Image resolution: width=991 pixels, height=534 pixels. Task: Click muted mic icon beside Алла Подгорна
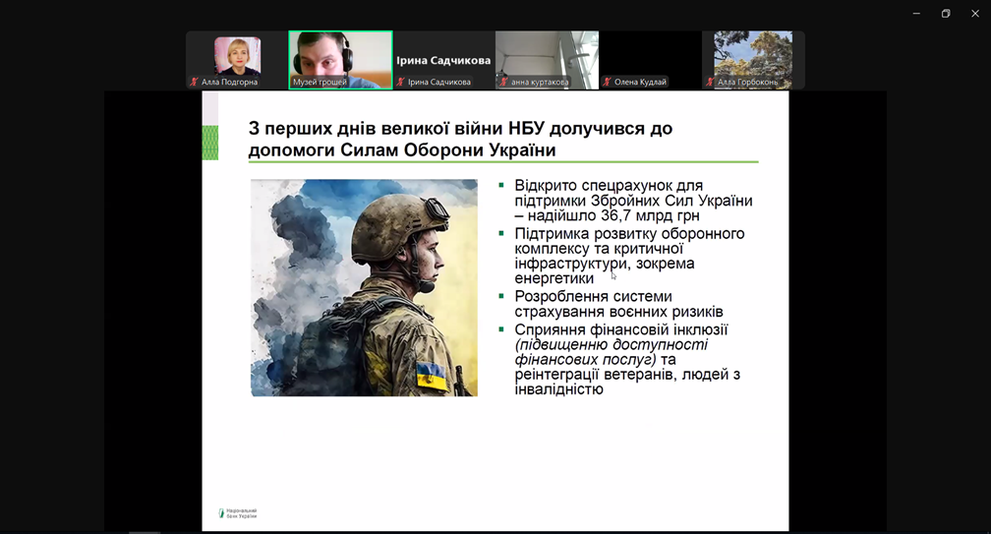[194, 83]
